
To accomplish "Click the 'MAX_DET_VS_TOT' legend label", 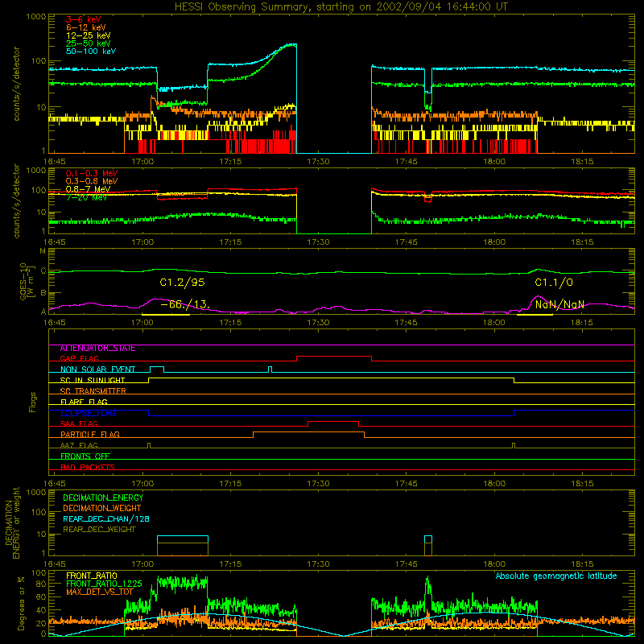I will click(99, 592).
